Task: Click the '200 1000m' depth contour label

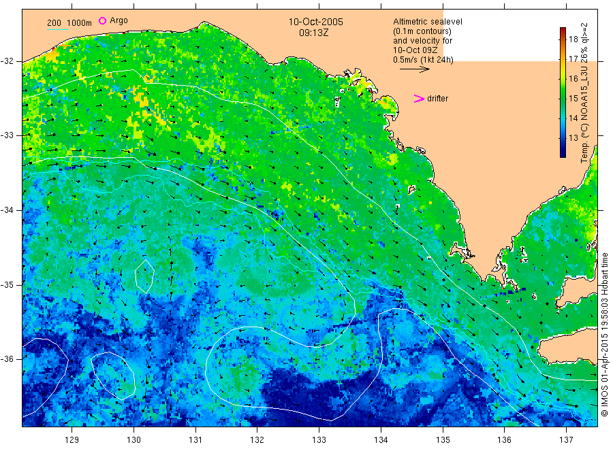Action: pos(69,23)
